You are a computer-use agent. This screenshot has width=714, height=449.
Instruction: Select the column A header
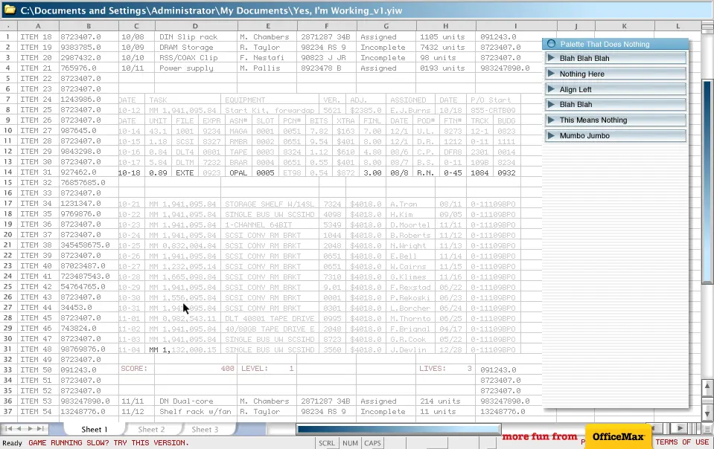(38, 26)
